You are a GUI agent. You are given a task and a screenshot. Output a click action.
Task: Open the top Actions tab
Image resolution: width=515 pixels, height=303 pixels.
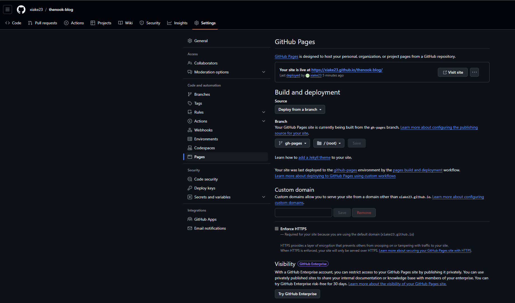pyautogui.click(x=74, y=23)
